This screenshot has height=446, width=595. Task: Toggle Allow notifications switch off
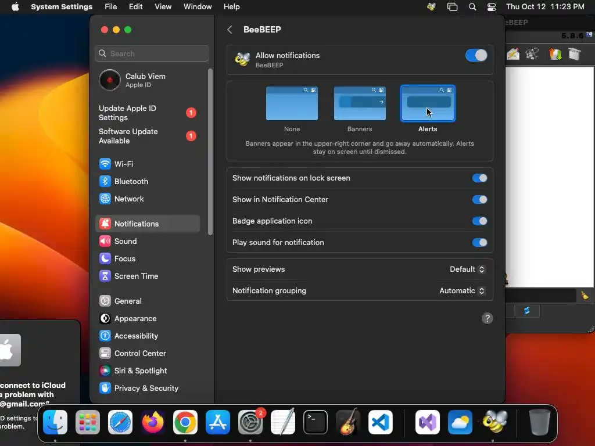(476, 55)
